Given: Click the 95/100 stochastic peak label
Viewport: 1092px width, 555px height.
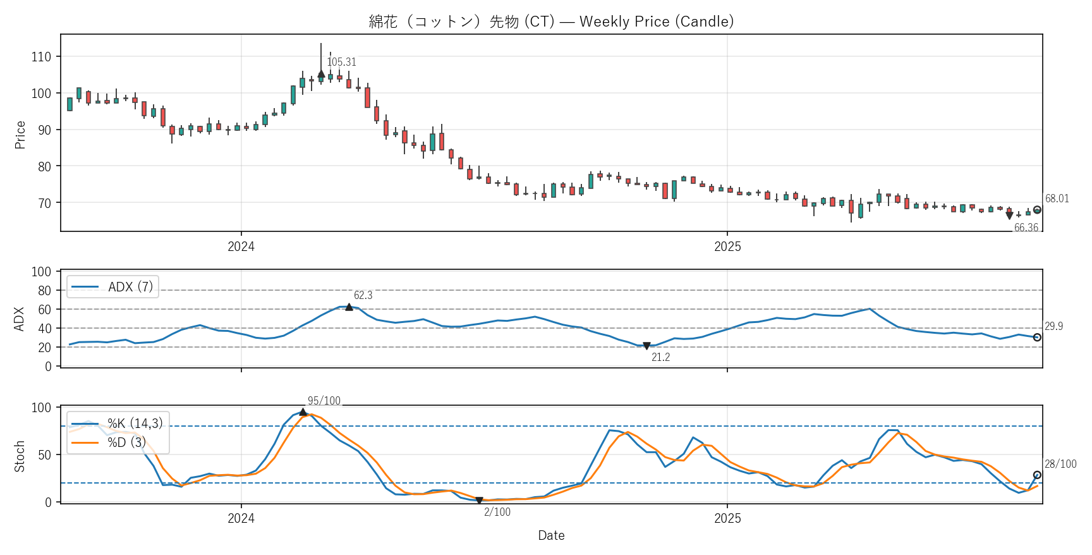Looking at the screenshot, I should 324,401.
